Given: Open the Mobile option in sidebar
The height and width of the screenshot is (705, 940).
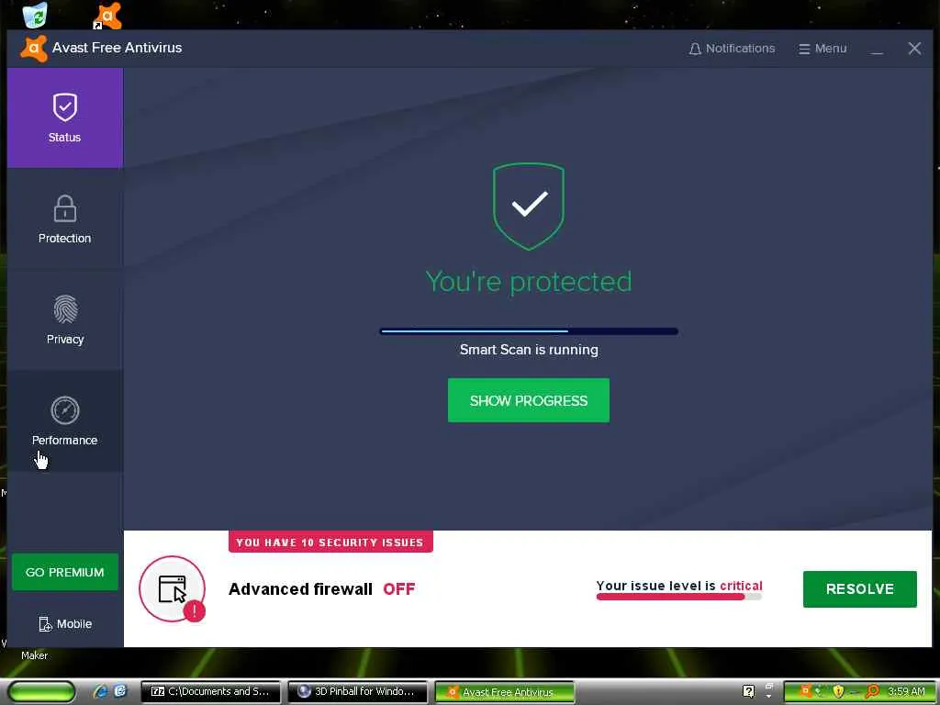Looking at the screenshot, I should 65,623.
